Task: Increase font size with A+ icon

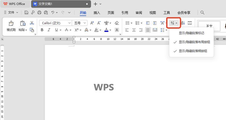Action: pyautogui.click(x=92, y=23)
